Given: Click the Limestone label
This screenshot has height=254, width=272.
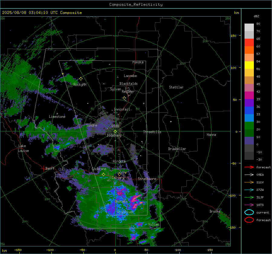Looking at the screenshot, I should (57, 117).
